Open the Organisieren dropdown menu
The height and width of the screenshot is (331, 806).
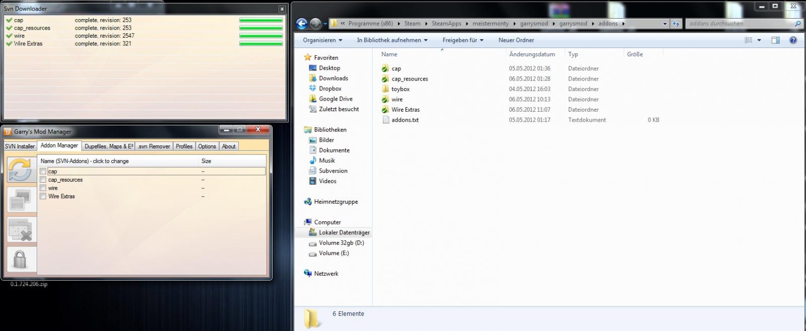pos(322,40)
